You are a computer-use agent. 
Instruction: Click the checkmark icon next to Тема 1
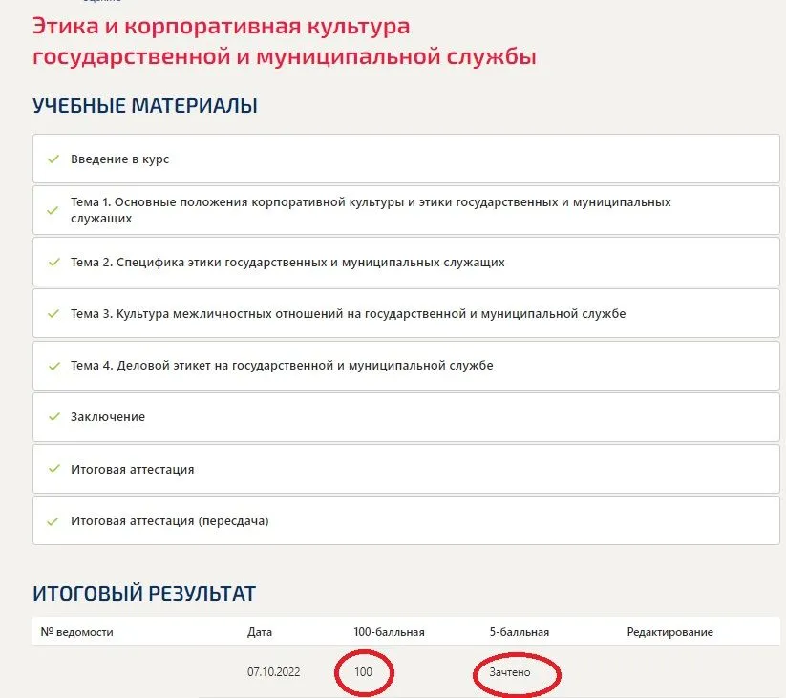[53, 210]
